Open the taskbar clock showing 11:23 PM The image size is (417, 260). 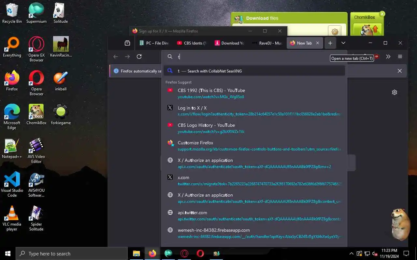(x=389, y=253)
